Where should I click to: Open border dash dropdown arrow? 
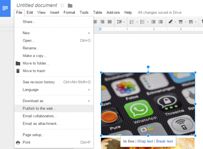coord(195,22)
